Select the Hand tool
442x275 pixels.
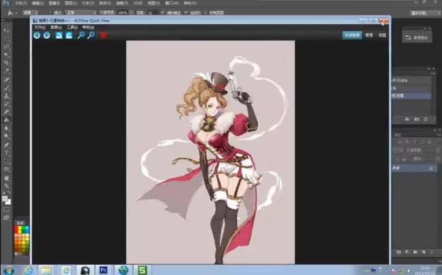coord(6,178)
